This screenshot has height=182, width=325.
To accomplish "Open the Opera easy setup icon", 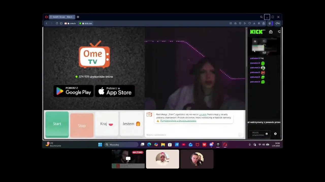I will click(x=259, y=23).
